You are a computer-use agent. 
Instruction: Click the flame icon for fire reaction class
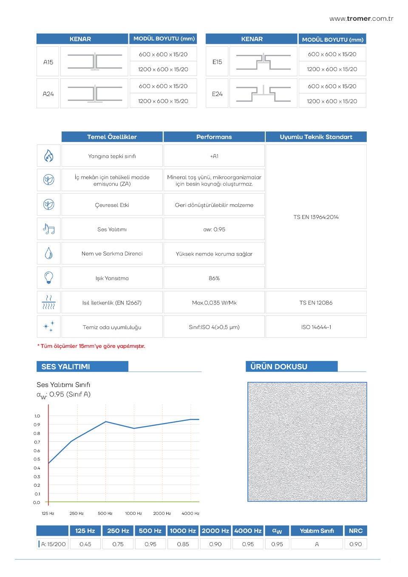tap(49, 156)
